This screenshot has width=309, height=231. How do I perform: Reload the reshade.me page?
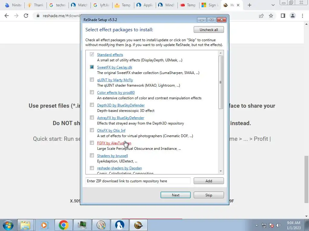click(26, 16)
